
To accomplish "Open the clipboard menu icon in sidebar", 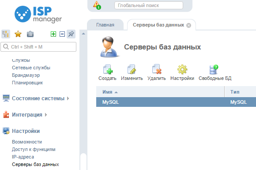I will click(x=30, y=34).
